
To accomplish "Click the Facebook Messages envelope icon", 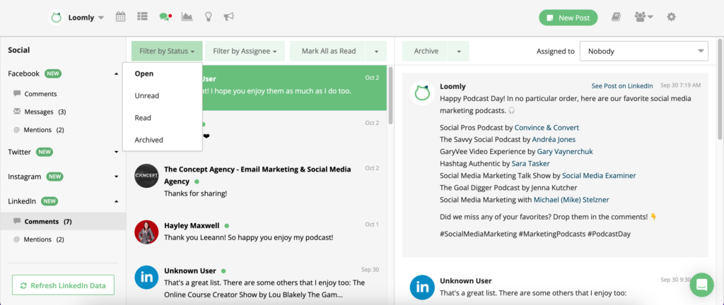I will pyautogui.click(x=17, y=112).
